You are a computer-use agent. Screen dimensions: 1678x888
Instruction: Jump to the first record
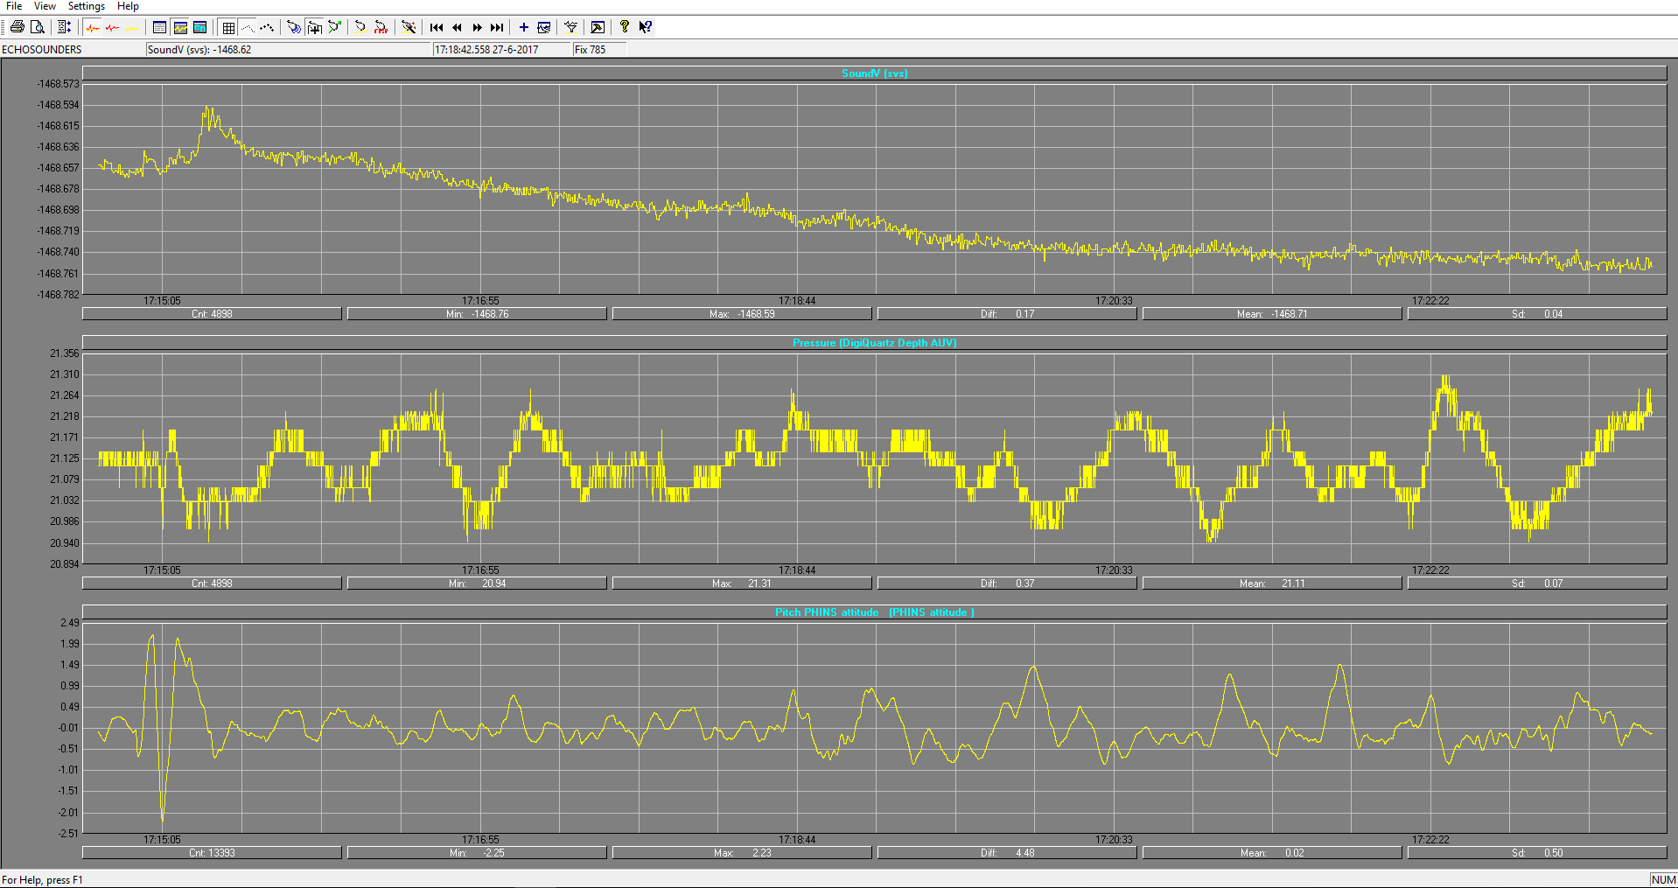coord(437,27)
